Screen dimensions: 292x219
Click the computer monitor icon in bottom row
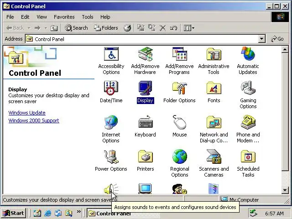click(145, 189)
